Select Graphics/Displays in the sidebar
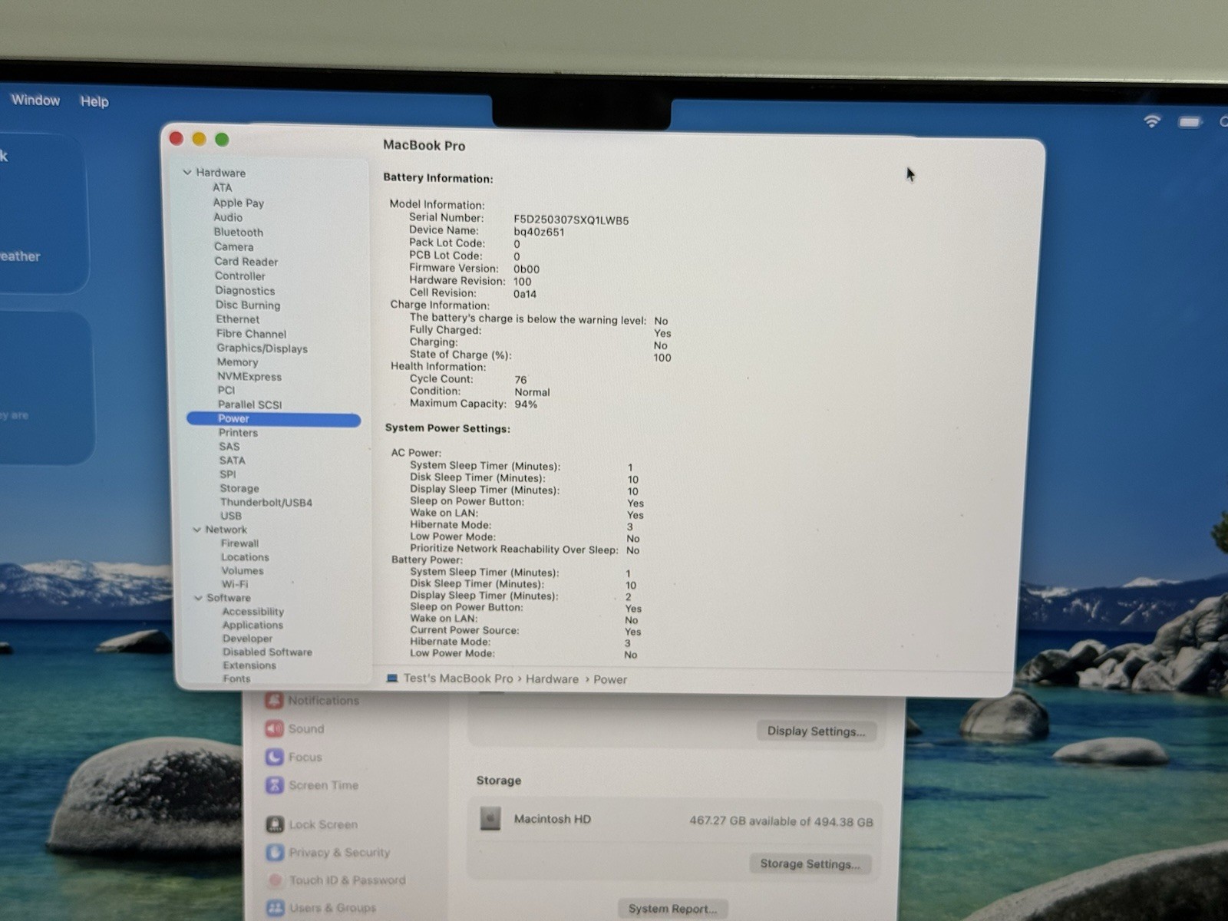The height and width of the screenshot is (921, 1228). point(262,348)
